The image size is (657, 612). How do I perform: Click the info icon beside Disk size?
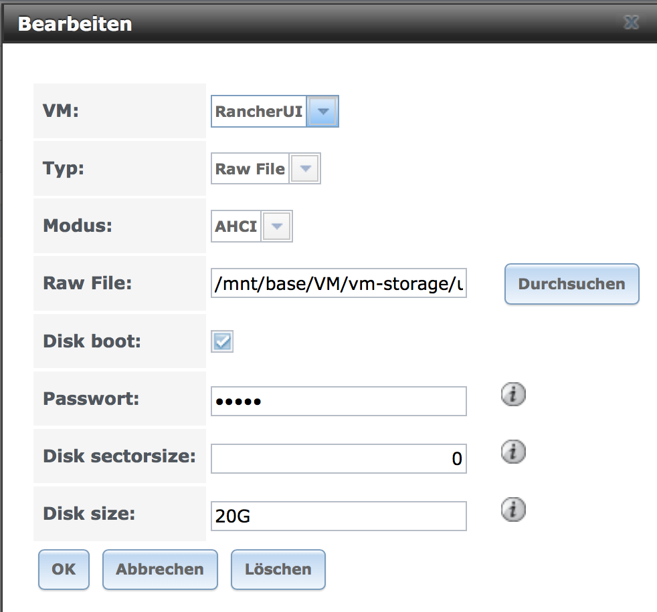[x=513, y=510]
